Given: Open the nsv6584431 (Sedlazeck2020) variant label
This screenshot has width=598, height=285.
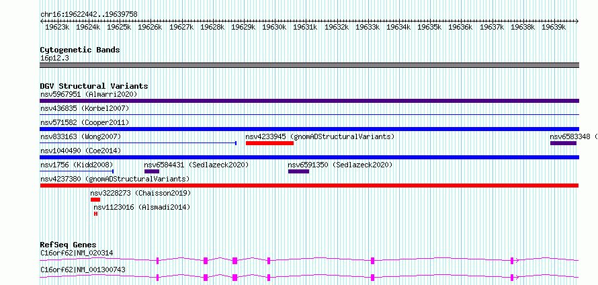Looking at the screenshot, I should pyautogui.click(x=196, y=165).
